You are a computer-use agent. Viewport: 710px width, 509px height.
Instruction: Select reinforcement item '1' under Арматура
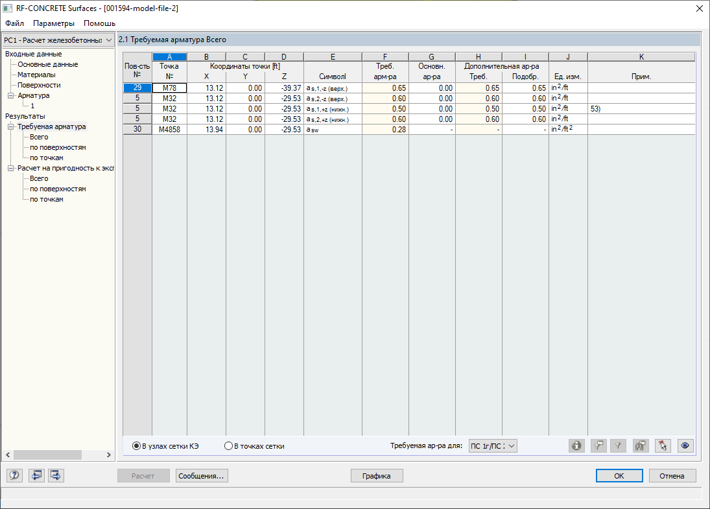32,106
